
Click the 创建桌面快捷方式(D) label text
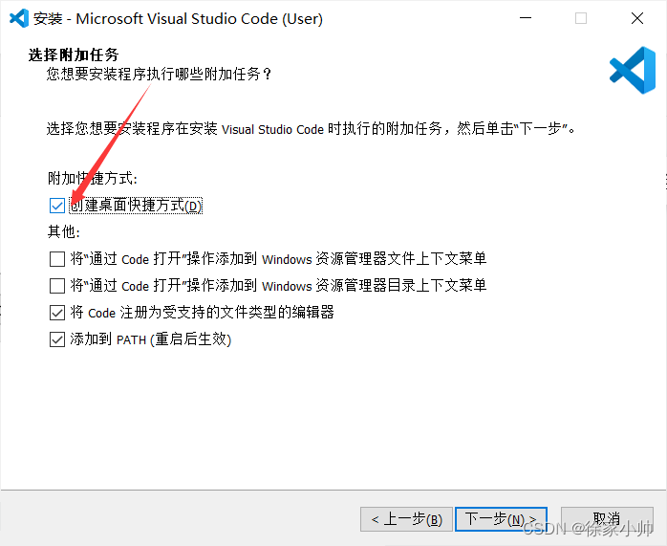pyautogui.click(x=136, y=206)
